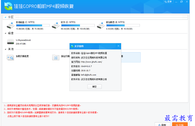Image resolution: width=195 pixels, height=126 pixels.
Task: Collapse the 磁盘 section
Action: point(6,33)
